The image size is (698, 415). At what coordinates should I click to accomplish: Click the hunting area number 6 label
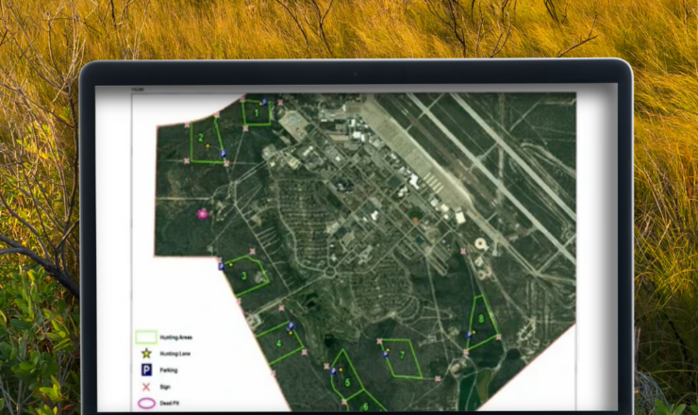coord(365,407)
